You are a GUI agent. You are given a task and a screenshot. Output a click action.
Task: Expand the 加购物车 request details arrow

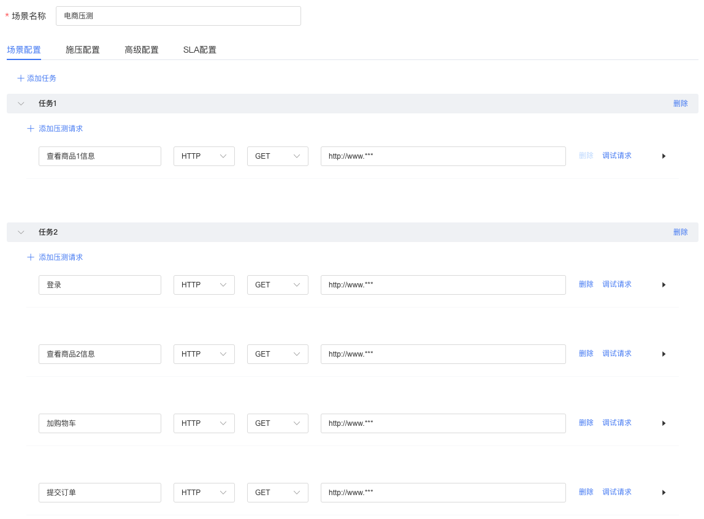tap(664, 423)
